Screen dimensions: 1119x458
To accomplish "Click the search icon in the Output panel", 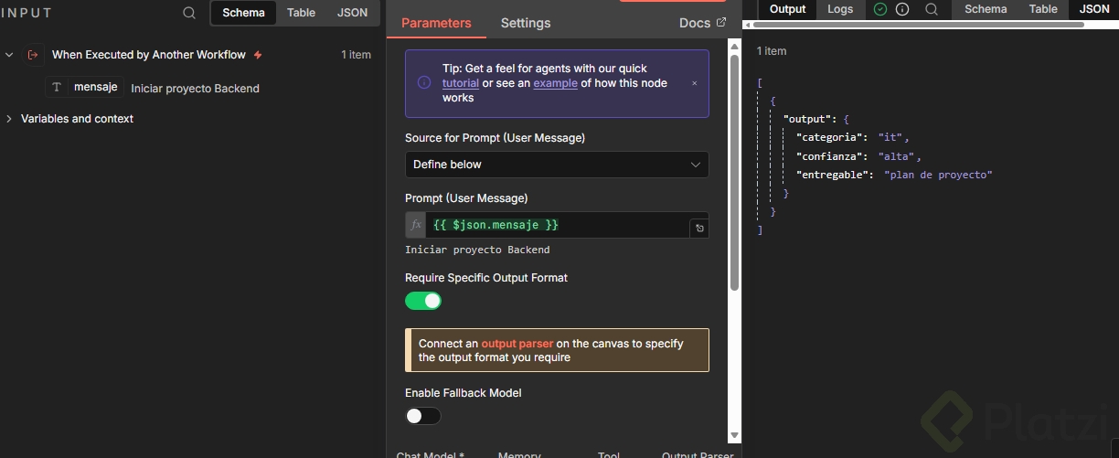I will click(x=932, y=9).
